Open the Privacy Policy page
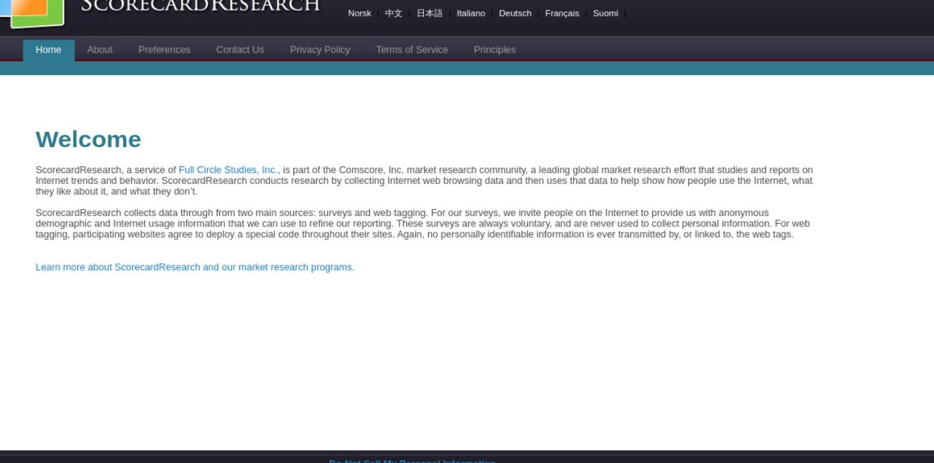The height and width of the screenshot is (463, 934). (x=320, y=50)
